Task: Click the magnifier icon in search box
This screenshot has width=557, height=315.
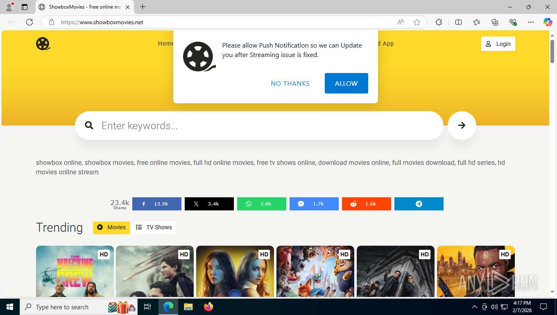Action: click(89, 126)
